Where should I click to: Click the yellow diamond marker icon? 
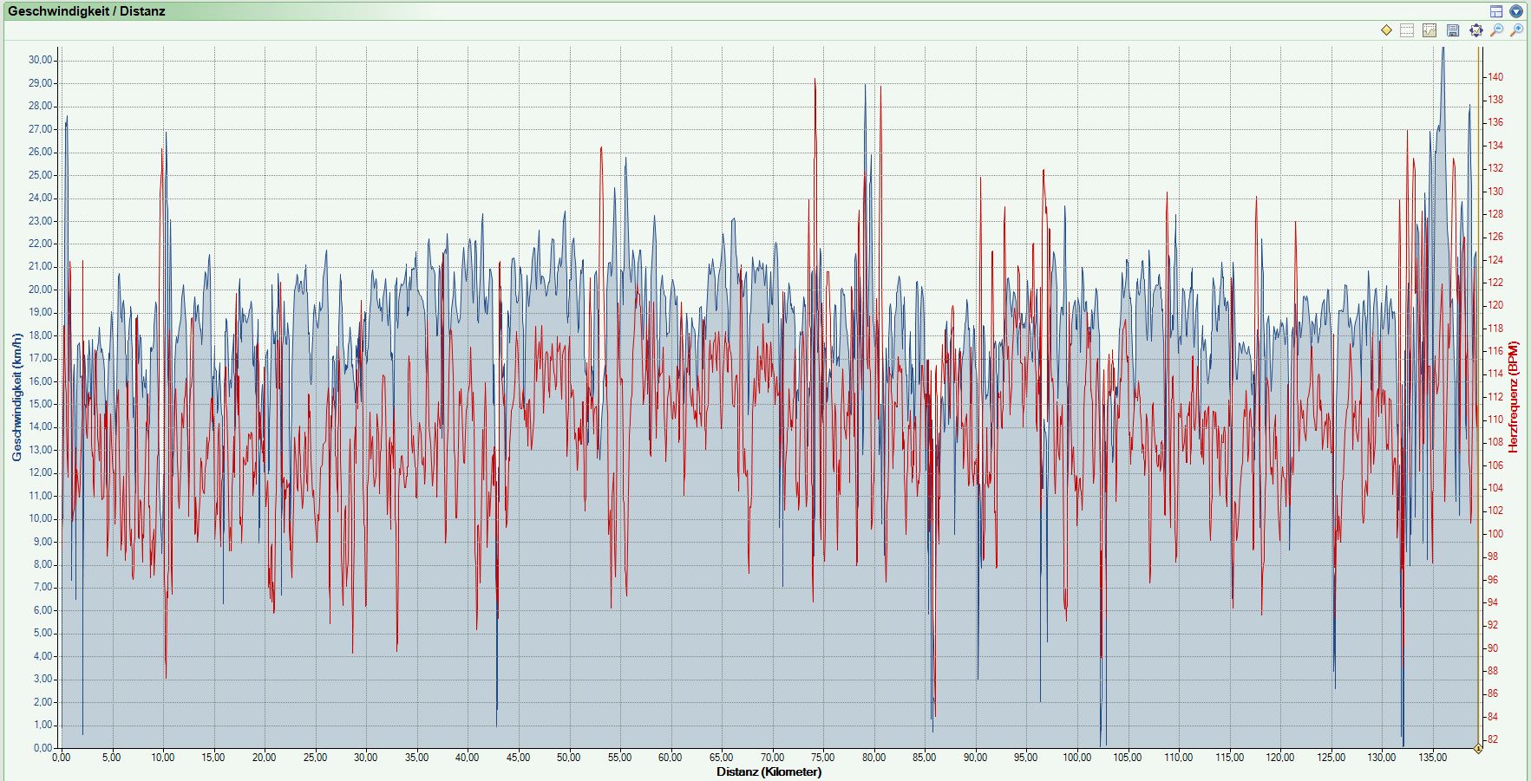pos(1386,30)
